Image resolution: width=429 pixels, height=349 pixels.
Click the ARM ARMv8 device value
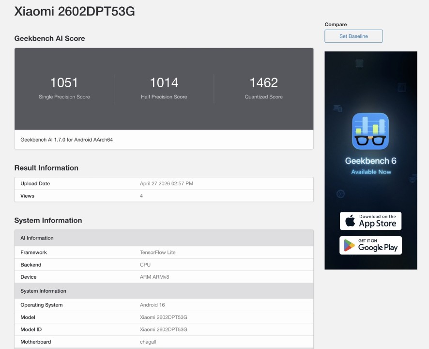point(154,277)
